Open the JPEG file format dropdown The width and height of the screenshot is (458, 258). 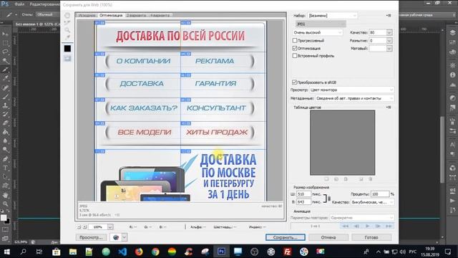point(321,24)
